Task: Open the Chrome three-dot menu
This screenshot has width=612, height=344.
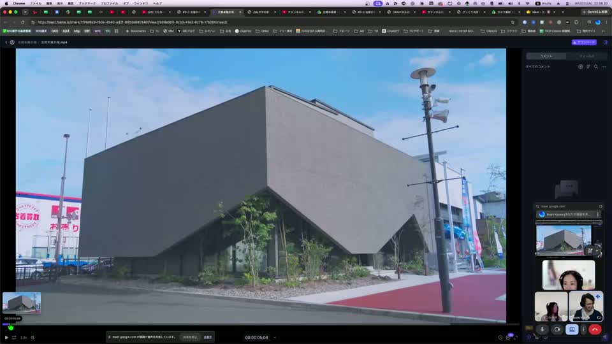Action: pyautogui.click(x=606, y=22)
